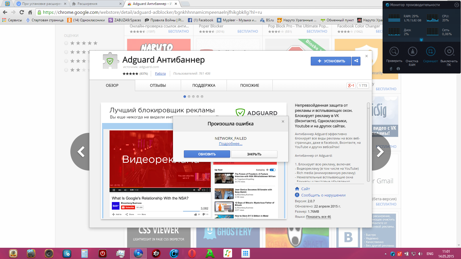461x259 pixels.
Task: Dismiss the error dialog with X
Action: (283, 121)
